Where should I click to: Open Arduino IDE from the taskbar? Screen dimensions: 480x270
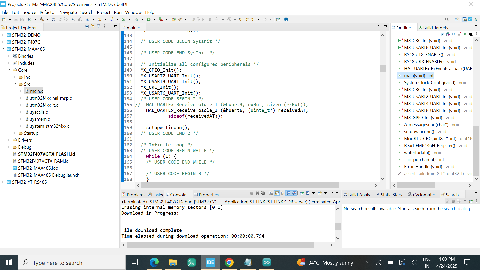[266, 262]
